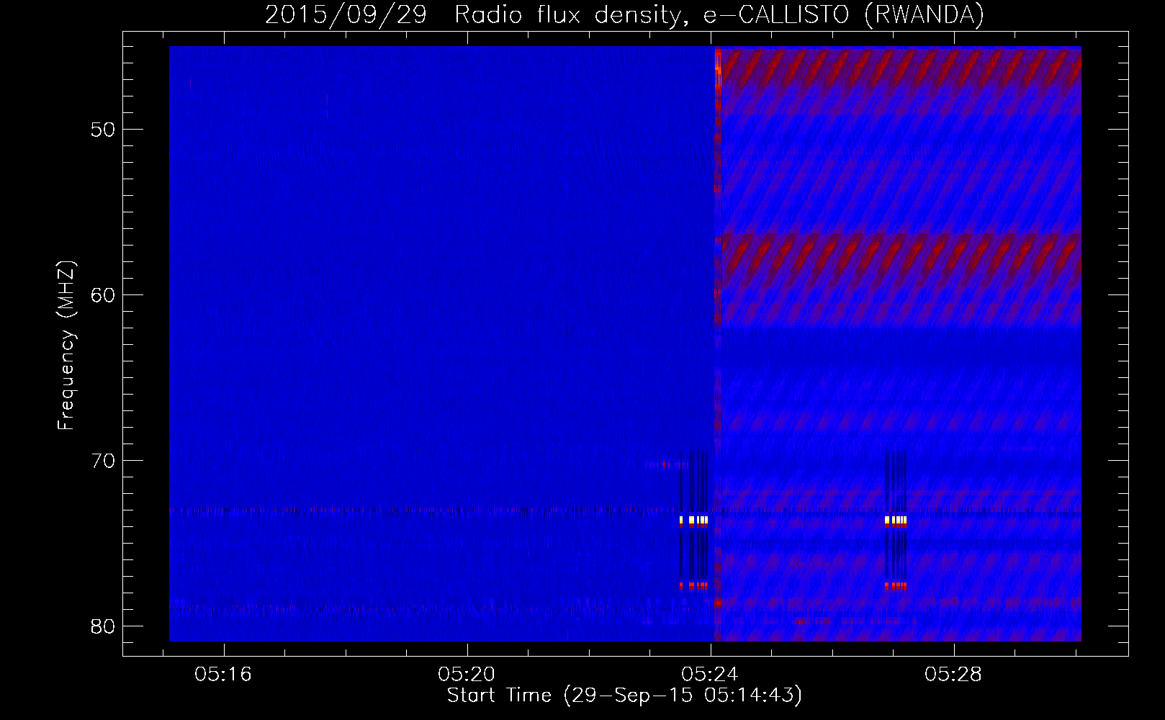Click the '05:24' time tick label
The height and width of the screenshot is (720, 1165).
[x=710, y=675]
